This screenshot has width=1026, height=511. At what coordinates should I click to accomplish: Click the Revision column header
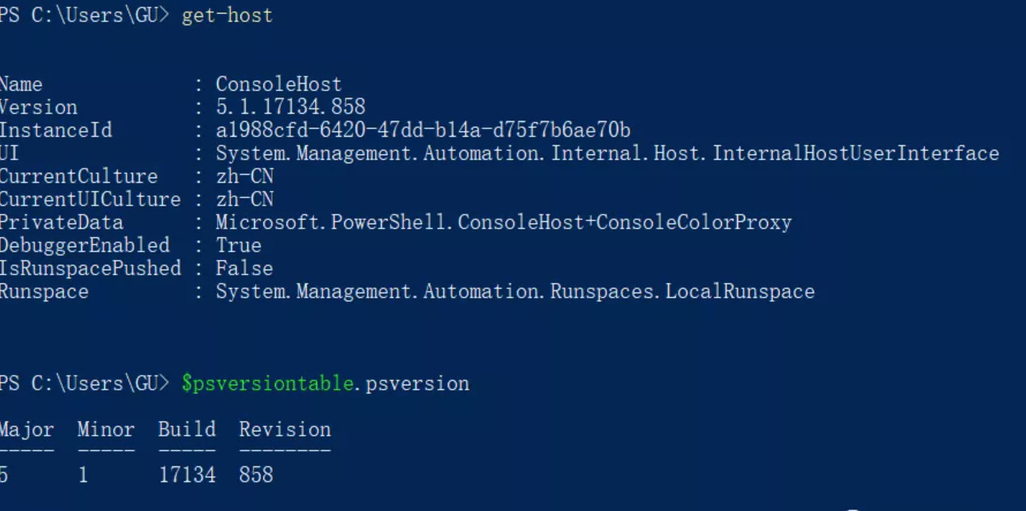285,430
